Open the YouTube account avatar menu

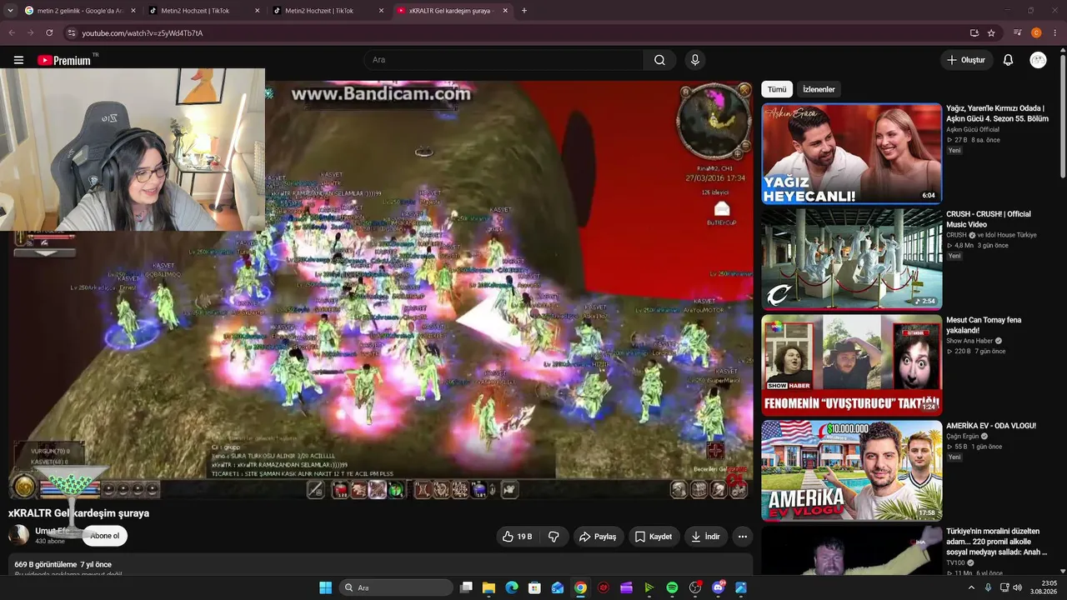(x=1038, y=60)
